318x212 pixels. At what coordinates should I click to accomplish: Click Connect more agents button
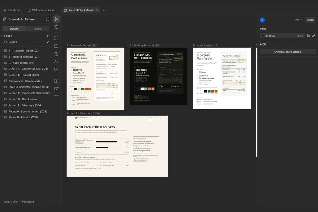tap(287, 52)
